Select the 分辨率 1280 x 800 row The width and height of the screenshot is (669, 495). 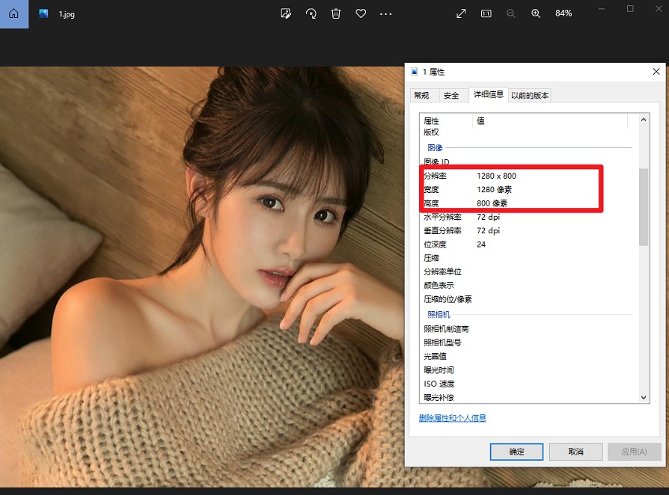pyautogui.click(x=528, y=176)
